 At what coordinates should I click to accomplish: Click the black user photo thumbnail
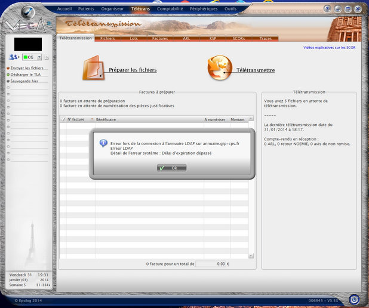coord(28,44)
